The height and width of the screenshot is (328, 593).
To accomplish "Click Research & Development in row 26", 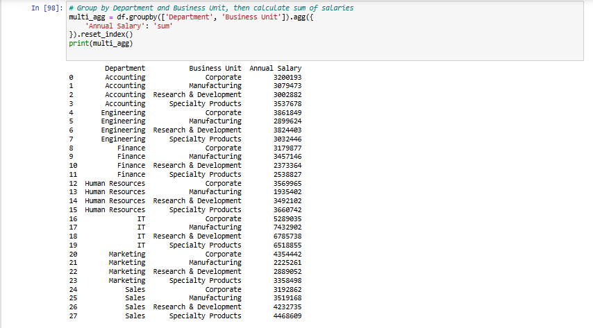I will (197, 307).
